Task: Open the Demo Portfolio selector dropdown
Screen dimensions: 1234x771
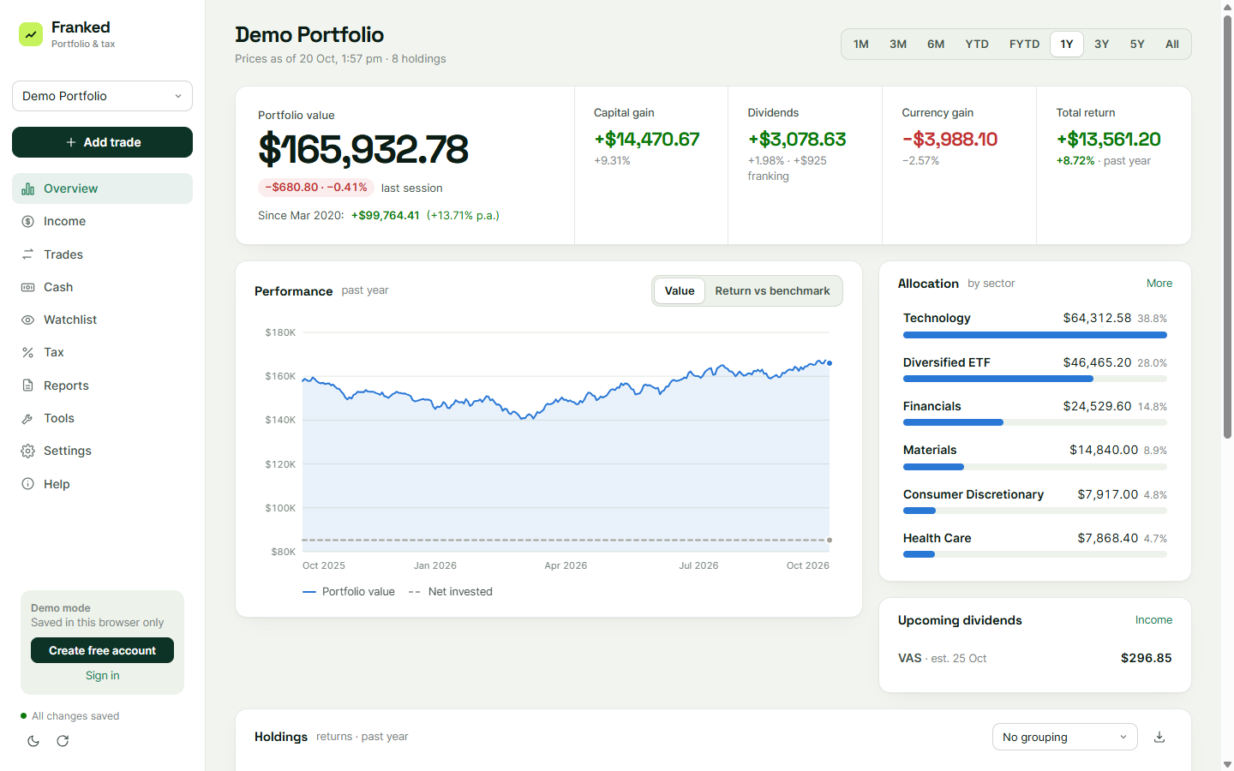Action: pyautogui.click(x=102, y=96)
